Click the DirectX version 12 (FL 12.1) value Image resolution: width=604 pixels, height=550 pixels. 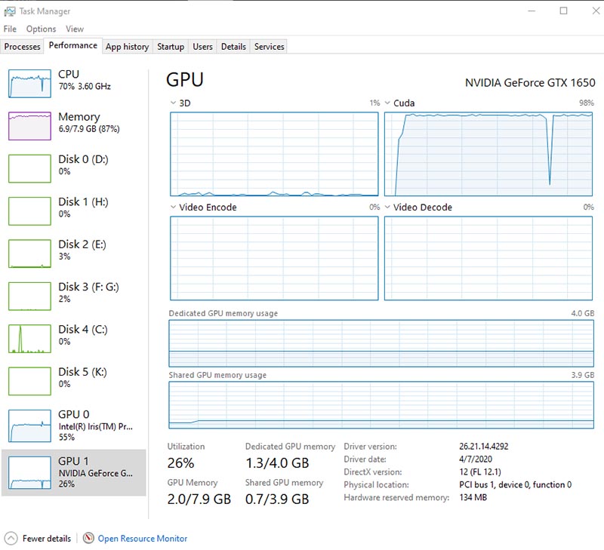point(480,472)
